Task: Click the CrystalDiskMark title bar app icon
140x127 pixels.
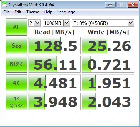Action: 4,4
